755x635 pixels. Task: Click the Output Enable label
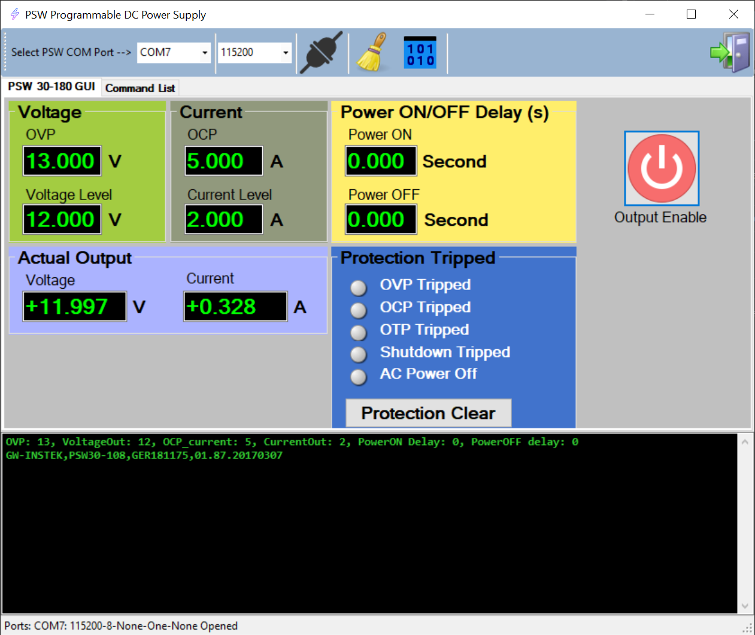[660, 217]
